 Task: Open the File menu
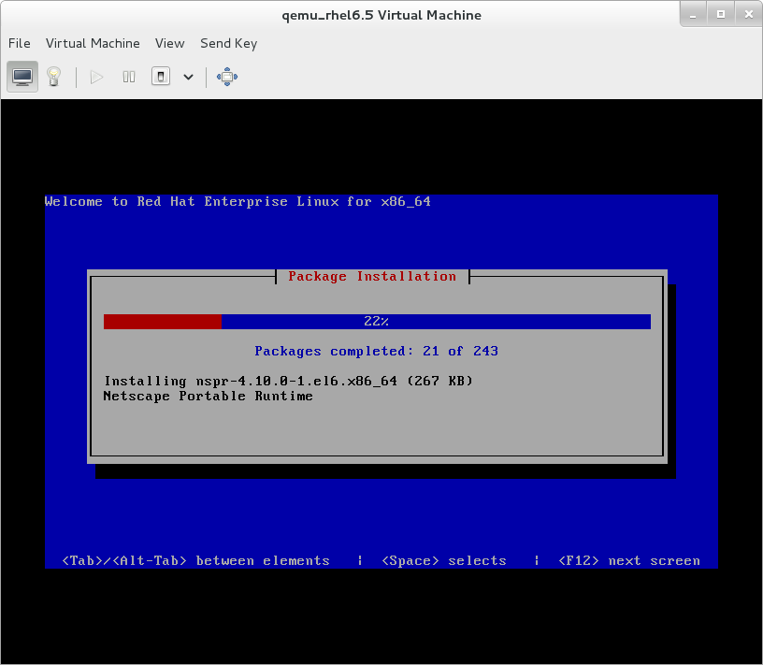coord(19,43)
